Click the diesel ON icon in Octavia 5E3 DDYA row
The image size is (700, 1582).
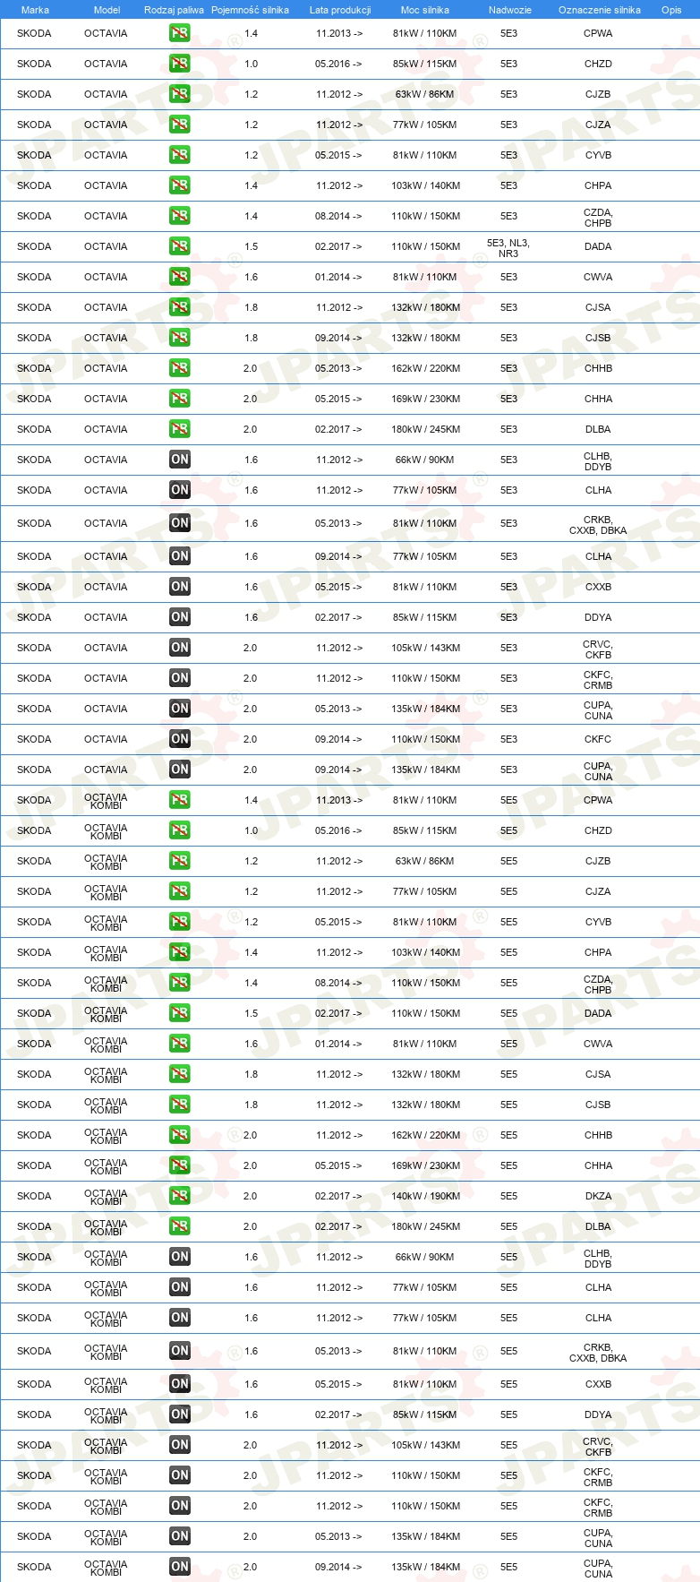(x=180, y=617)
